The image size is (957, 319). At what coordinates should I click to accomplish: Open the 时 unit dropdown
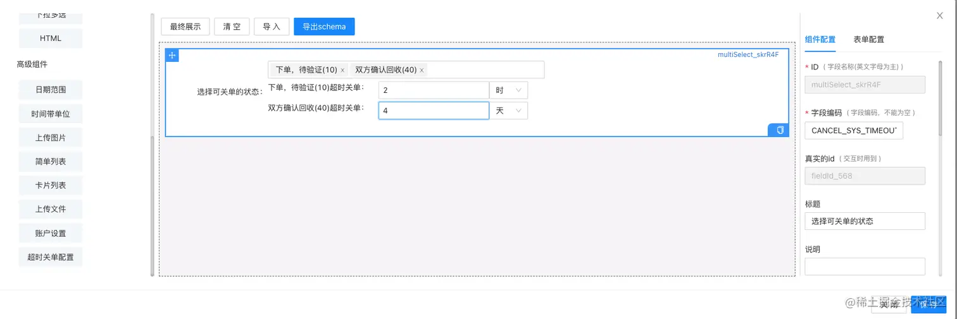[508, 90]
